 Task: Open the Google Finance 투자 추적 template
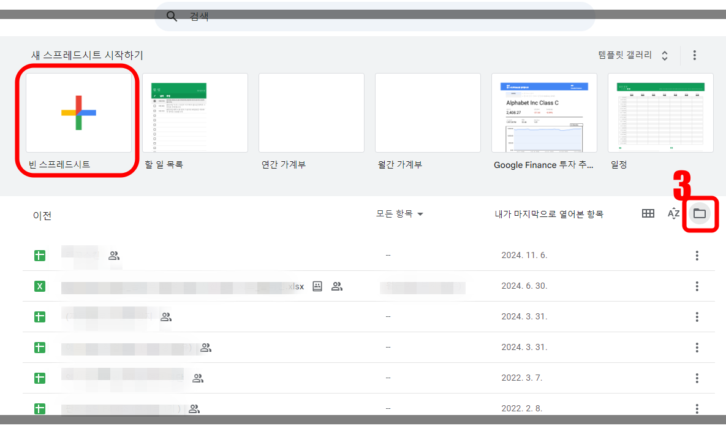click(x=544, y=113)
